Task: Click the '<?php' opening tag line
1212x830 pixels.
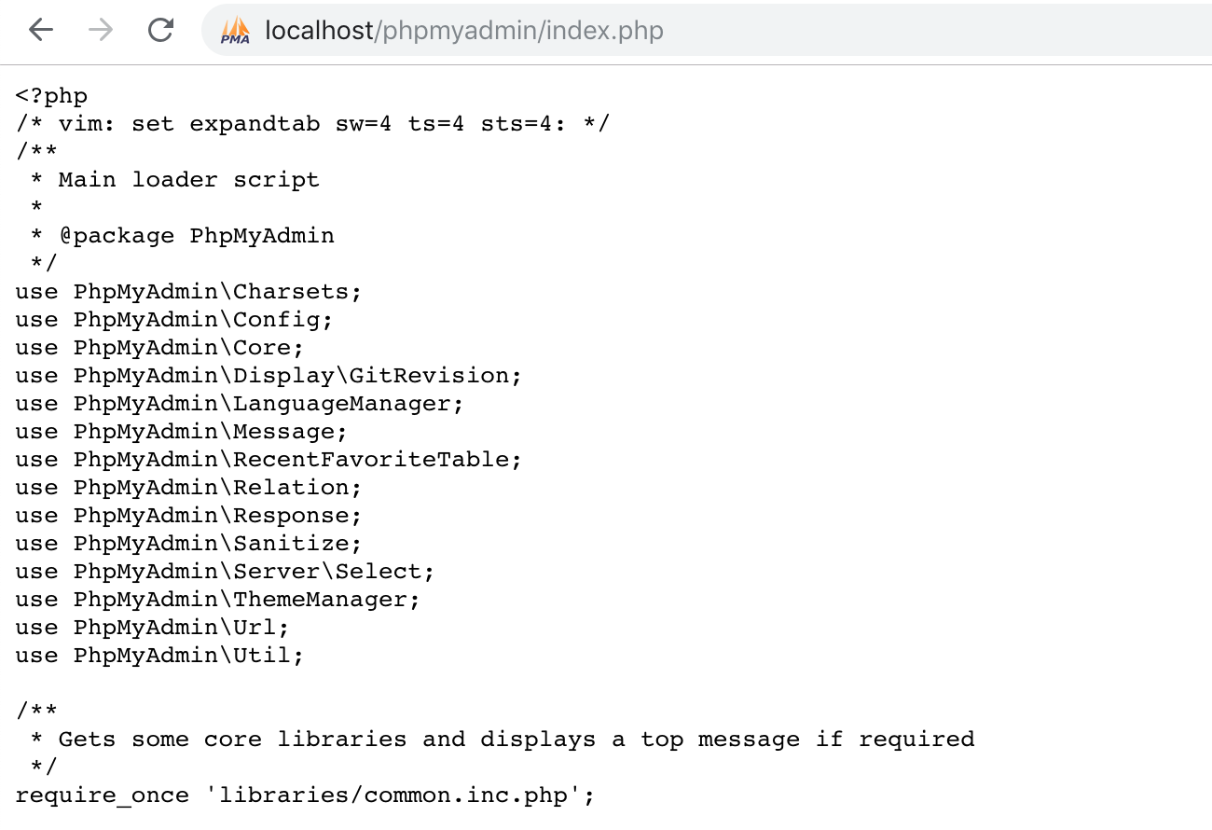Action: click(x=51, y=96)
